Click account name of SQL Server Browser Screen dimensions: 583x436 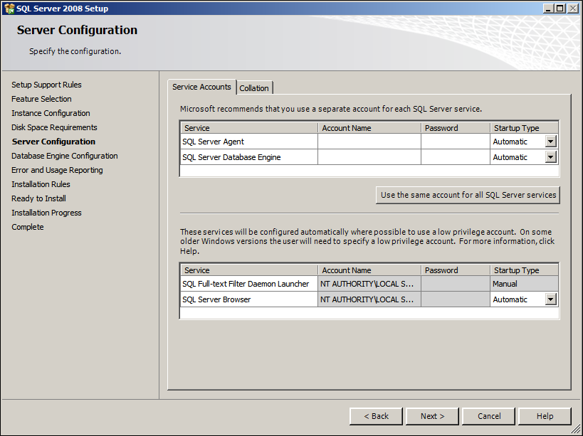pos(369,299)
